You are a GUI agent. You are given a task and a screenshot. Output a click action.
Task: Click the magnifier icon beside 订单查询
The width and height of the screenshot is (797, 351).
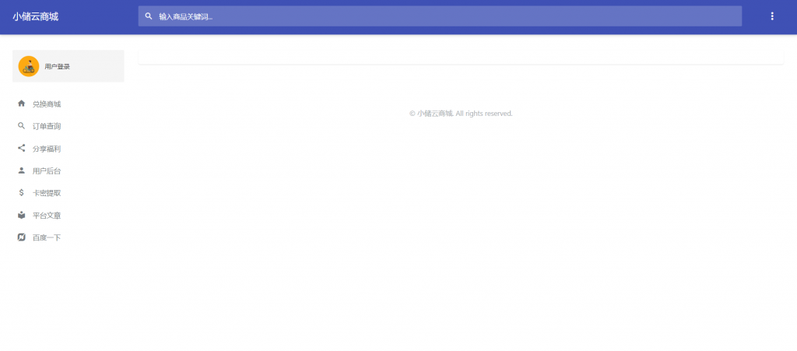(x=22, y=126)
